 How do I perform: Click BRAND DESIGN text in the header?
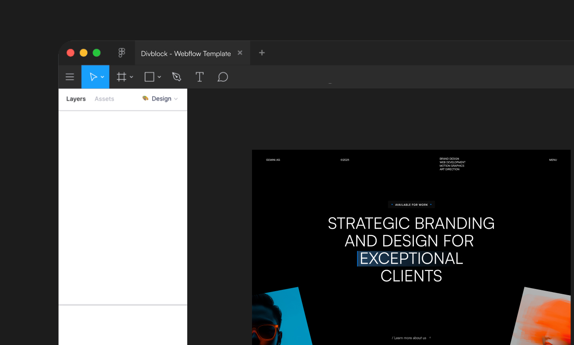(x=449, y=159)
